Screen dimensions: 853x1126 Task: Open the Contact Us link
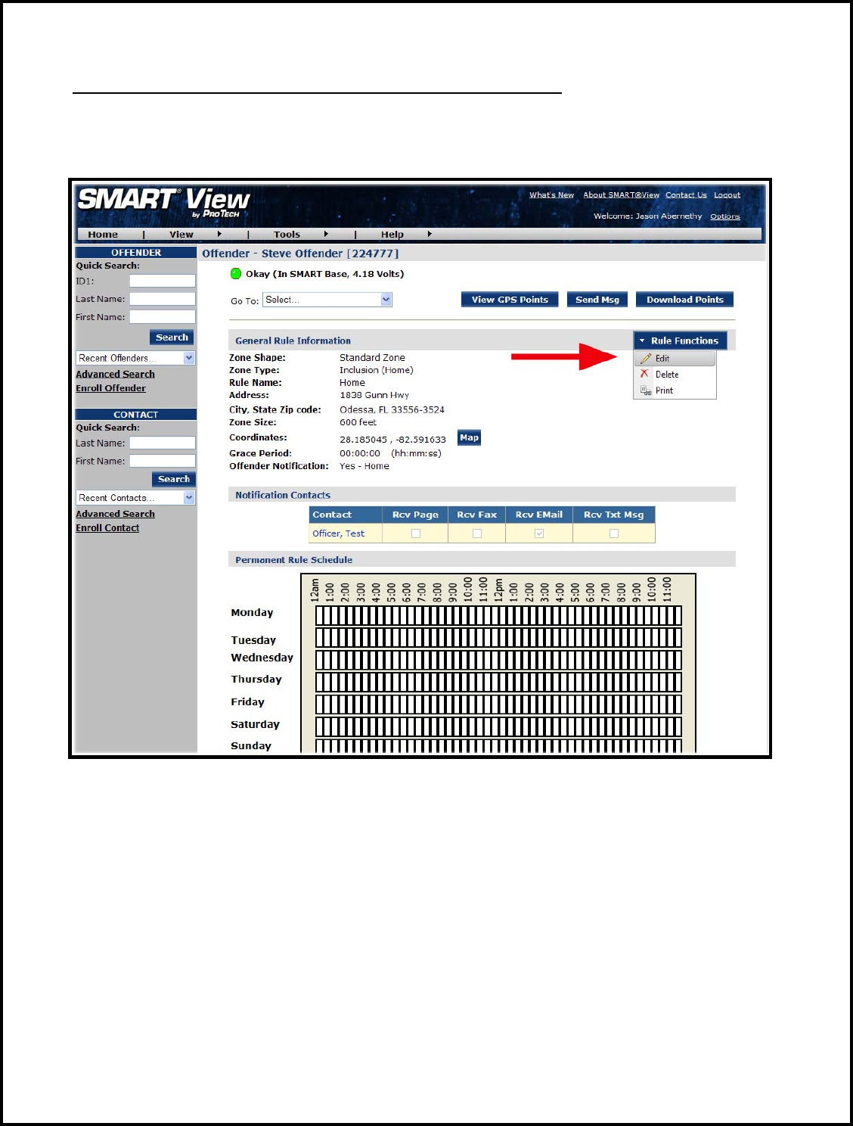click(686, 195)
